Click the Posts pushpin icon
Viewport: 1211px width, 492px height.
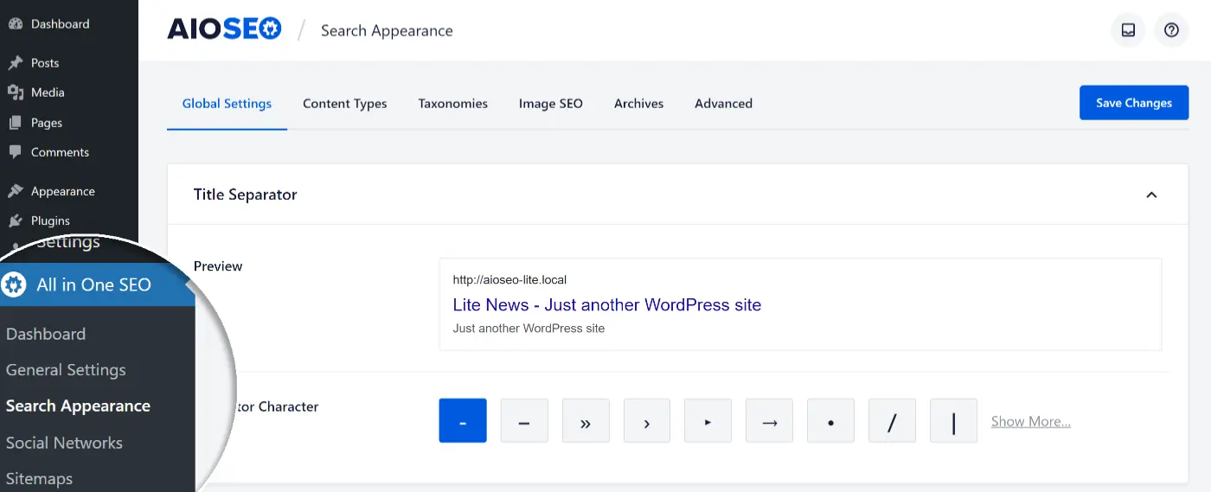point(15,63)
